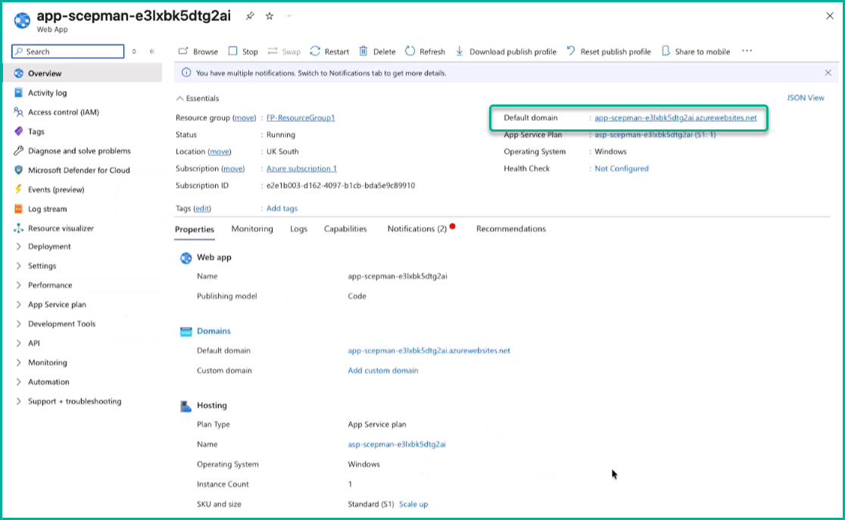Mark resource as favorite with star

pyautogui.click(x=270, y=16)
